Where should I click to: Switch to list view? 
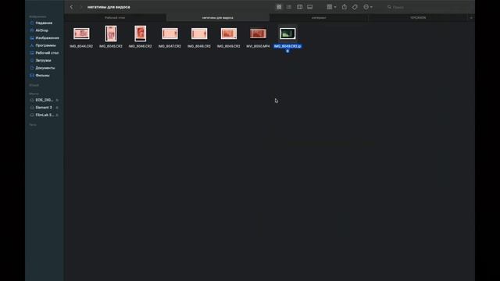pyautogui.click(x=289, y=7)
